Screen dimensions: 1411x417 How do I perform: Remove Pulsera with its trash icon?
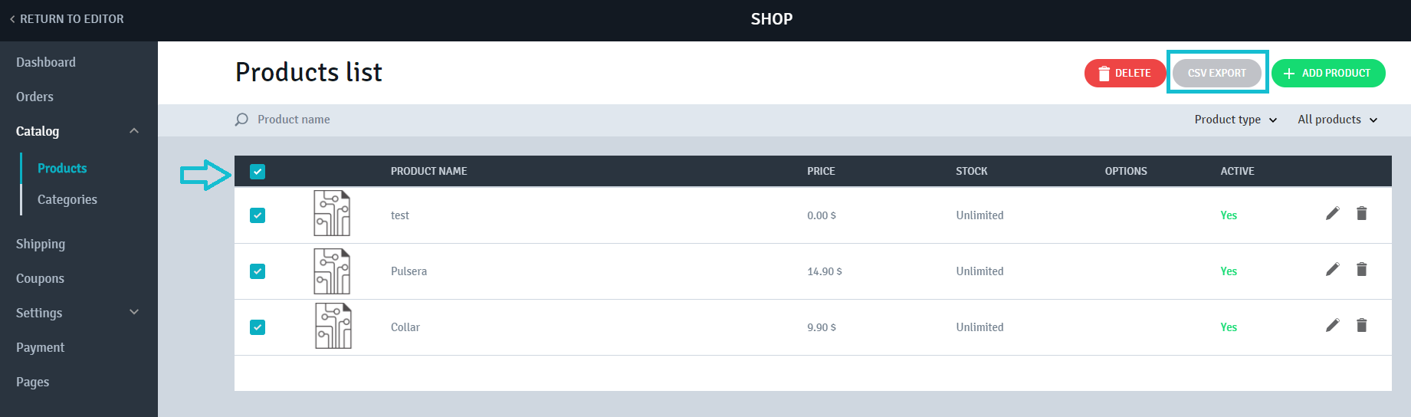[x=1362, y=269]
